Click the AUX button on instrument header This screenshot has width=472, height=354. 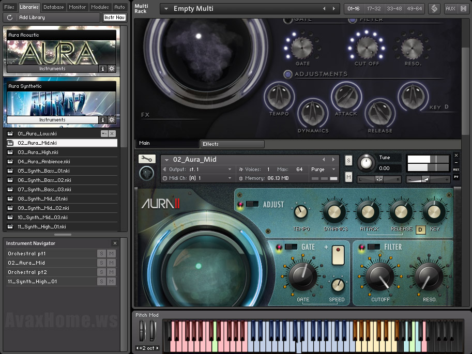[x=456, y=170]
